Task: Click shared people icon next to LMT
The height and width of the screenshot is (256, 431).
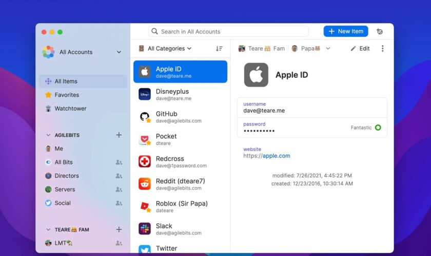Action: (x=119, y=243)
